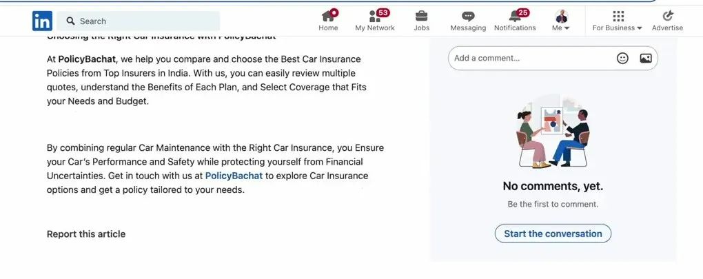Click the search magnifier icon
The height and width of the screenshot is (279, 703).
(x=70, y=21)
